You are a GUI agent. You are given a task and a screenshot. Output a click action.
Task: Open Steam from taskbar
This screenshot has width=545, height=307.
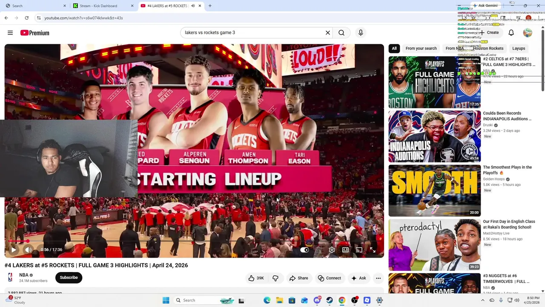pyautogui.click(x=330, y=300)
